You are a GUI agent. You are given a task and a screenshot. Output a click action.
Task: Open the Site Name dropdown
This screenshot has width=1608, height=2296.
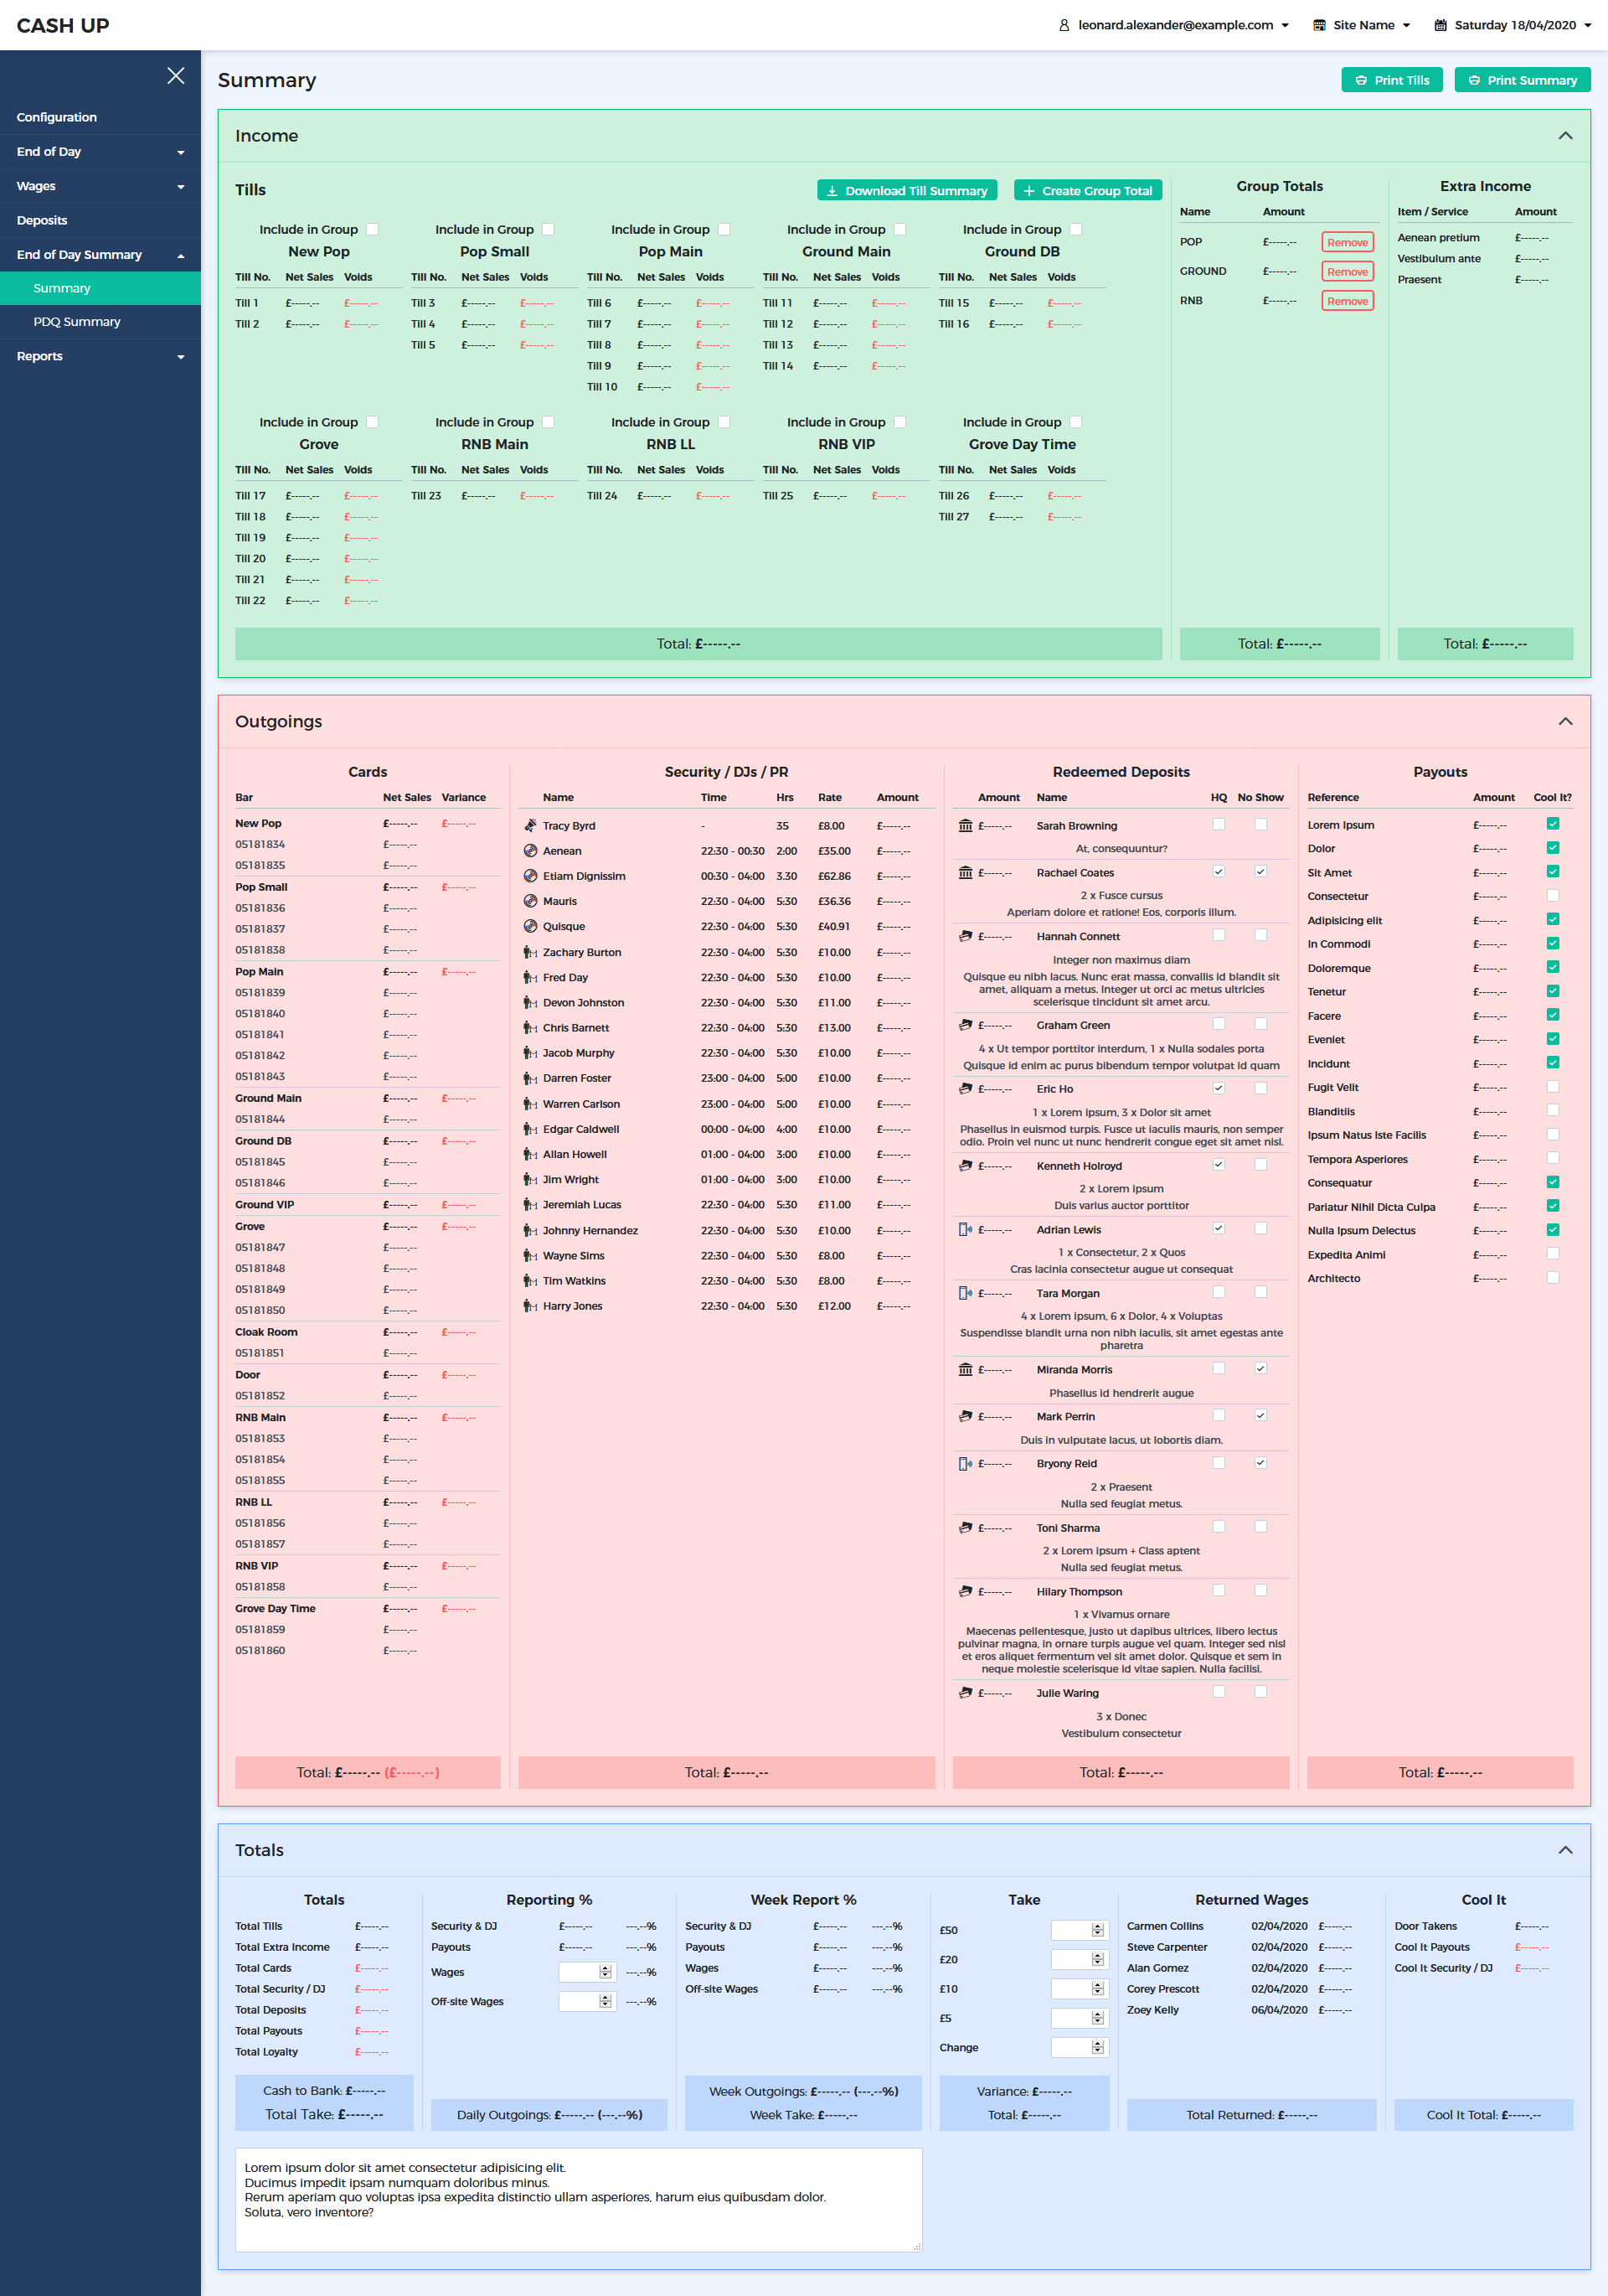click(1361, 25)
